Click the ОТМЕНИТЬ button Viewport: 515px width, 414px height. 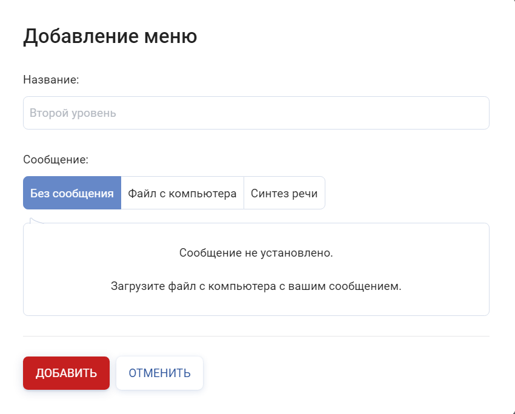[159, 373]
